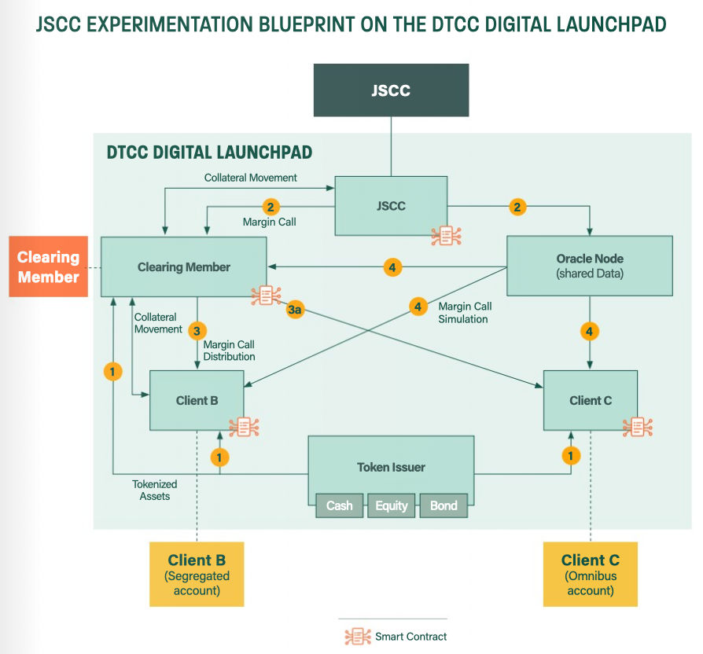Click the "Margin Call Simulation" label
The width and height of the screenshot is (703, 654).
click(465, 313)
